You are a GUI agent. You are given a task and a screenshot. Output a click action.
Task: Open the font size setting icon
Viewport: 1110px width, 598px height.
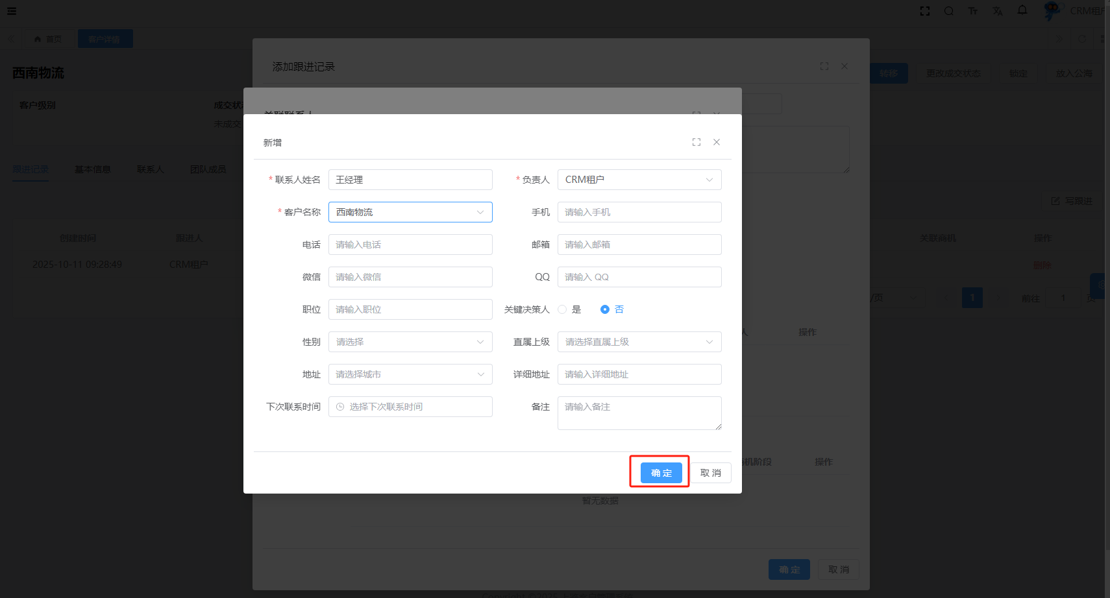pos(973,11)
